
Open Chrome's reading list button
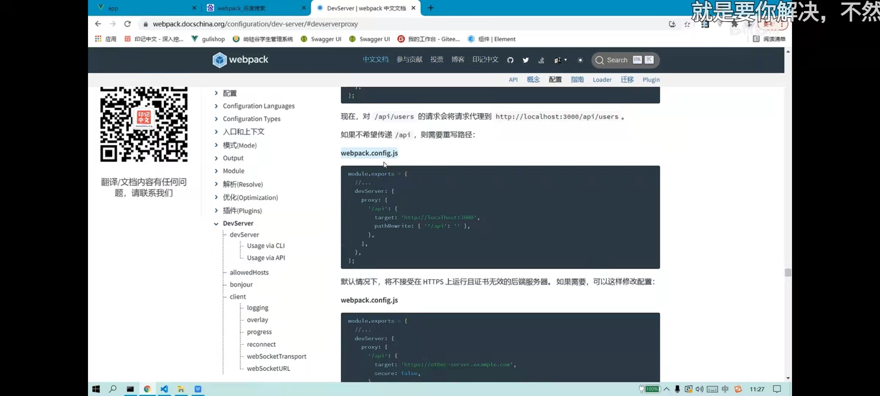tap(769, 39)
